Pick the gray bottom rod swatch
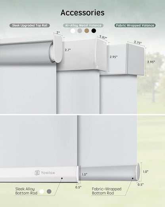 tap(49, 191)
